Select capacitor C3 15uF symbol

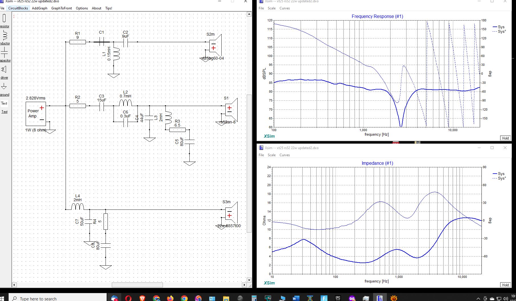102,106
